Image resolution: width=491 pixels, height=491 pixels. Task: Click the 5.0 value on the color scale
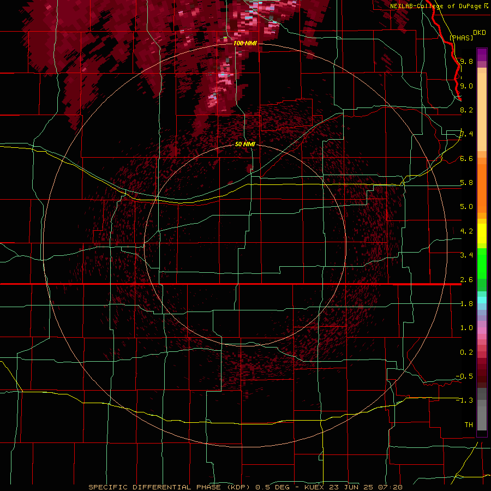(466, 207)
